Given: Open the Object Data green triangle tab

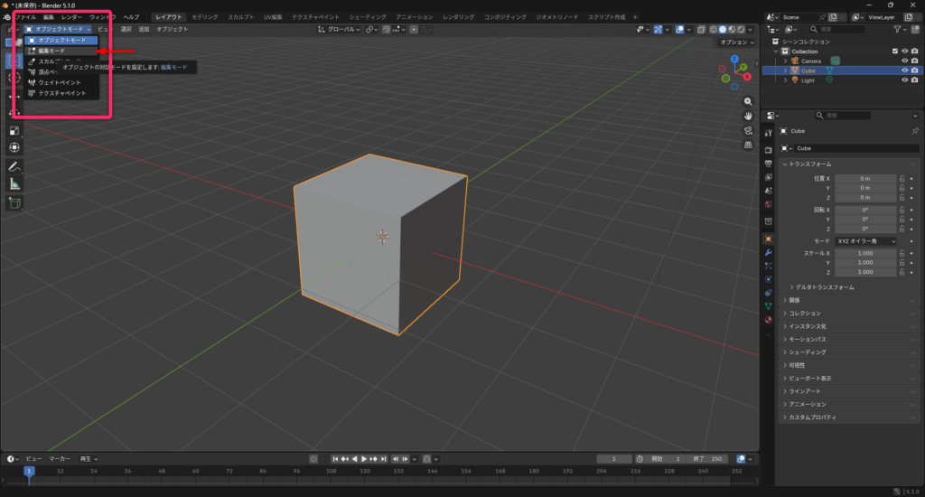Looking at the screenshot, I should tap(768, 306).
